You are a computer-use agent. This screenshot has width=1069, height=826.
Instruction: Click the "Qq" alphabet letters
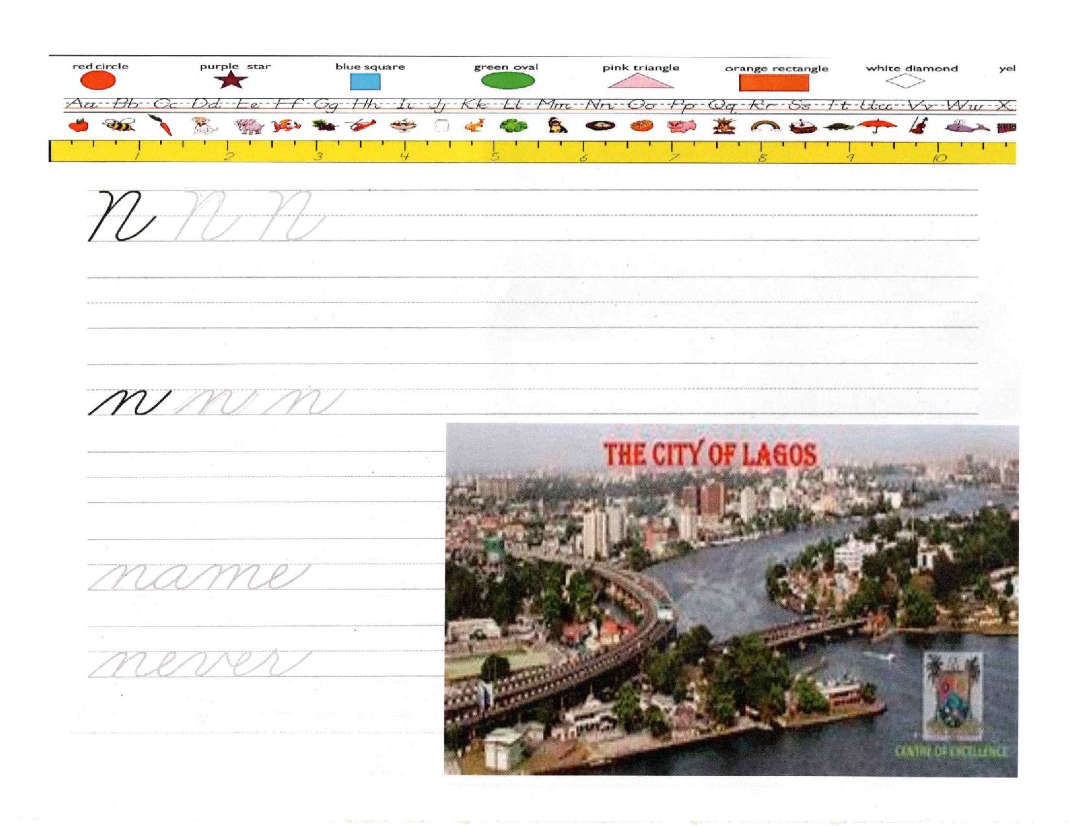[724, 105]
